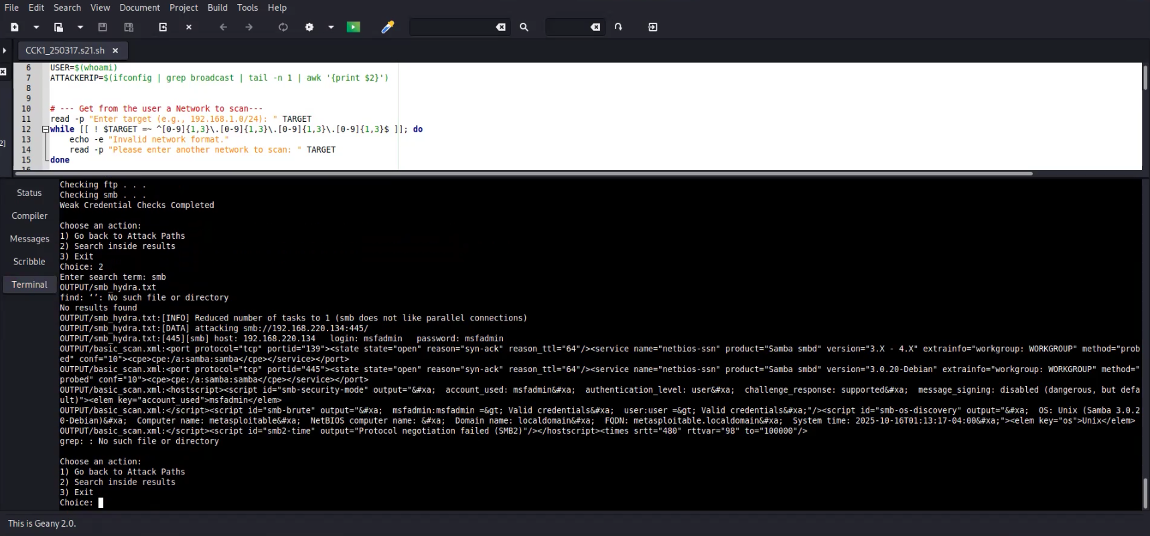Click the terminal 'Choice:' prompt cursor

coord(101,503)
